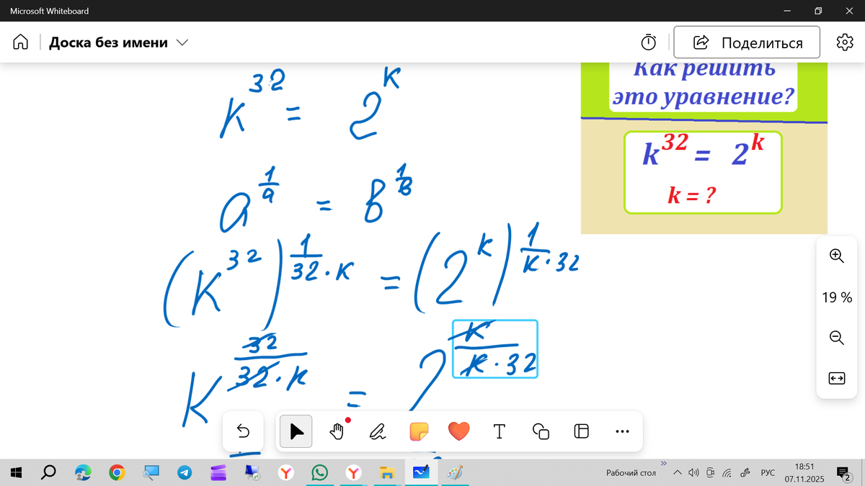Switch to the hand pan tool

click(337, 431)
